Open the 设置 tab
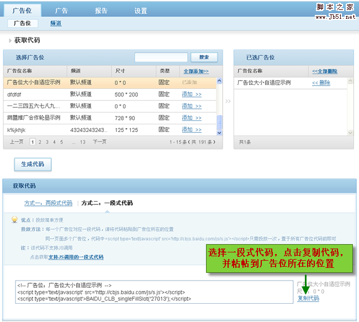The image size is (359, 322). coord(141,10)
